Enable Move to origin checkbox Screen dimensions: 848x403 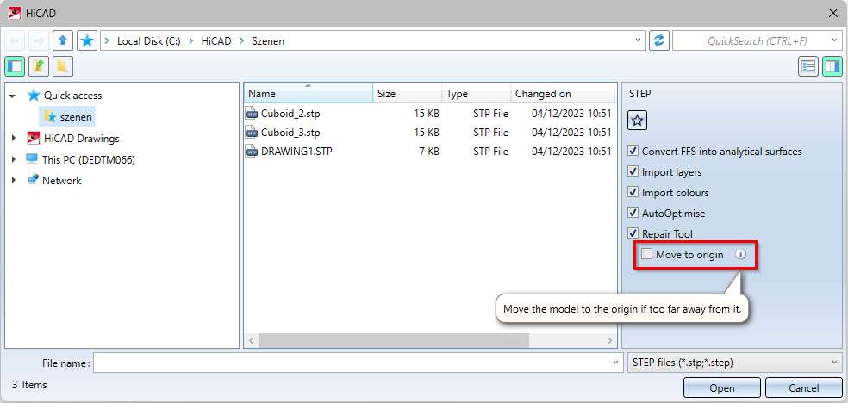click(x=647, y=254)
